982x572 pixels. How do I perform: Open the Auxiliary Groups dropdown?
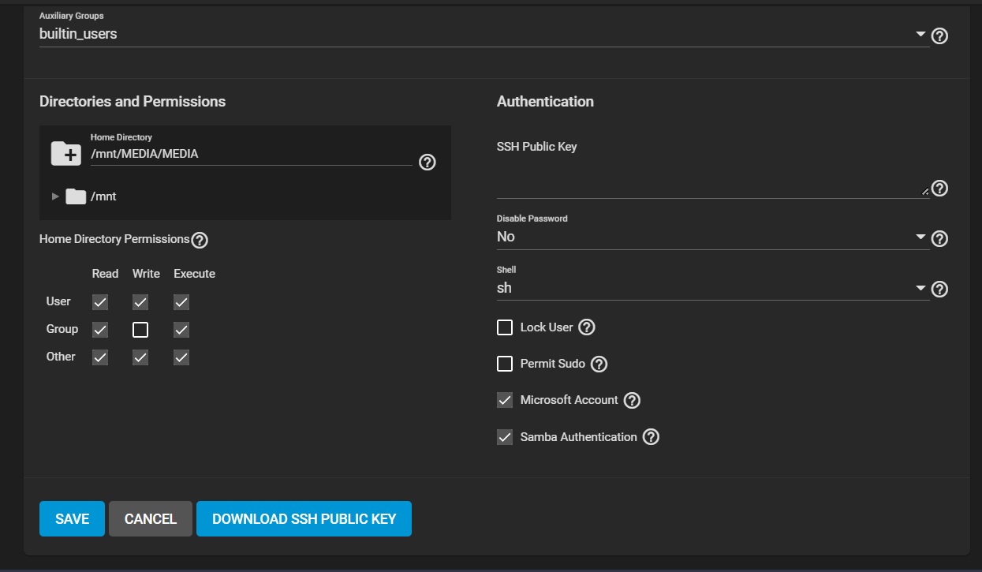[x=920, y=35]
